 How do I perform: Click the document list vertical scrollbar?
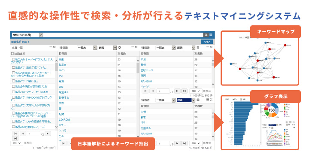(56, 94)
